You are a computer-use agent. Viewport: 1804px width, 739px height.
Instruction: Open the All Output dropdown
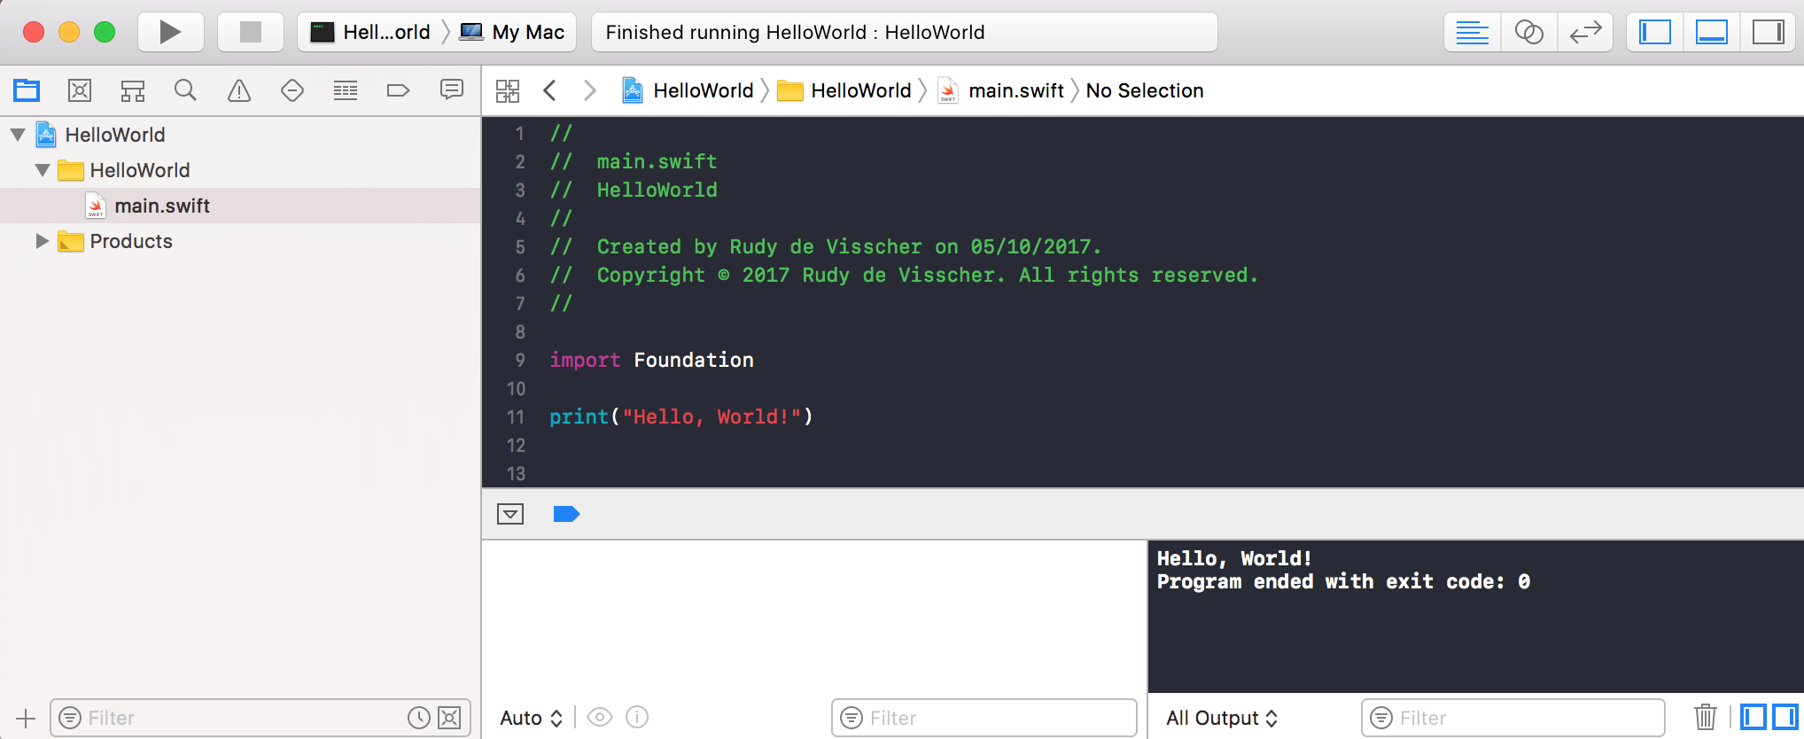(x=1222, y=718)
